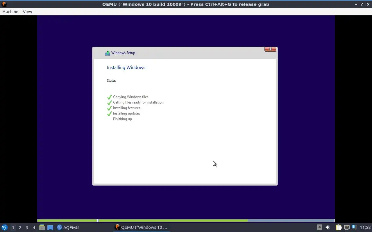372x232 pixels.
Task: Minimize the QEMU window
Action: click(356, 4)
